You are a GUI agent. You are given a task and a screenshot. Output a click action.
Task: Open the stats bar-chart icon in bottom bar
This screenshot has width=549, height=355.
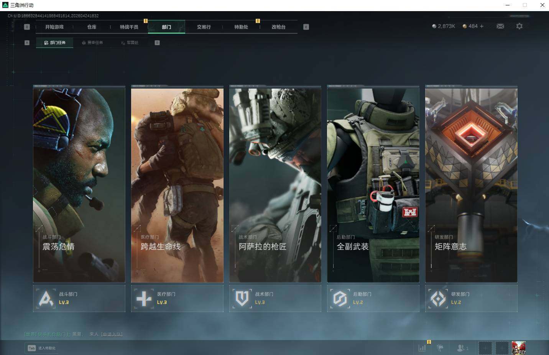click(x=422, y=348)
